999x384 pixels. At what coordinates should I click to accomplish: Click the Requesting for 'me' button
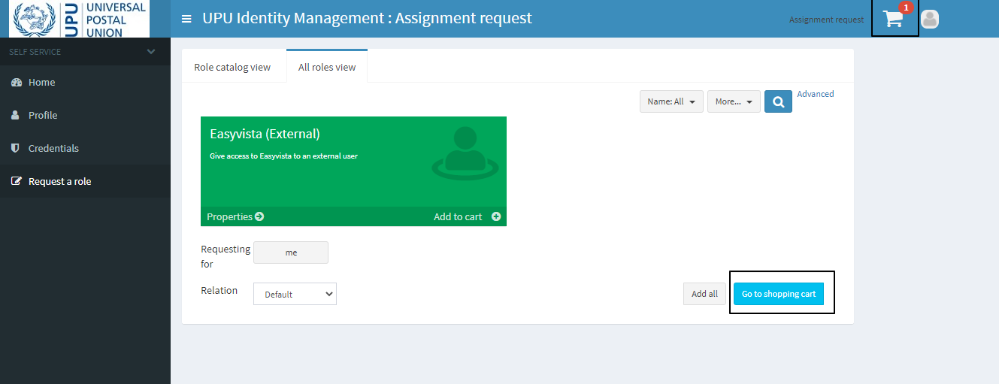click(x=291, y=252)
